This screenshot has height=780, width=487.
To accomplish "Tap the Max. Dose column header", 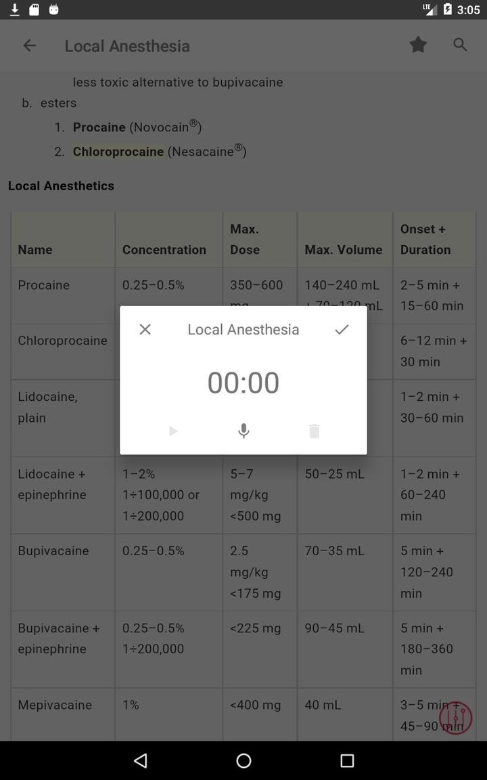I will pyautogui.click(x=260, y=240).
